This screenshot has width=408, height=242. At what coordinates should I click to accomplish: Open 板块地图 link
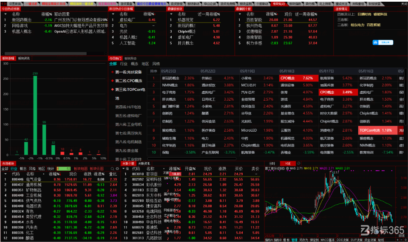(80, 169)
